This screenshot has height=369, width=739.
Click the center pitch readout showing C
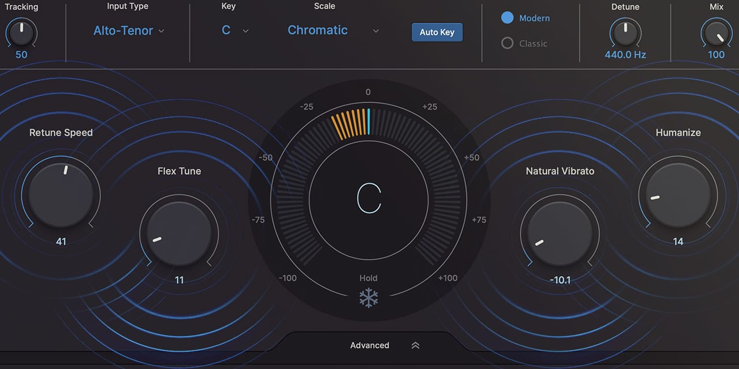pos(369,199)
